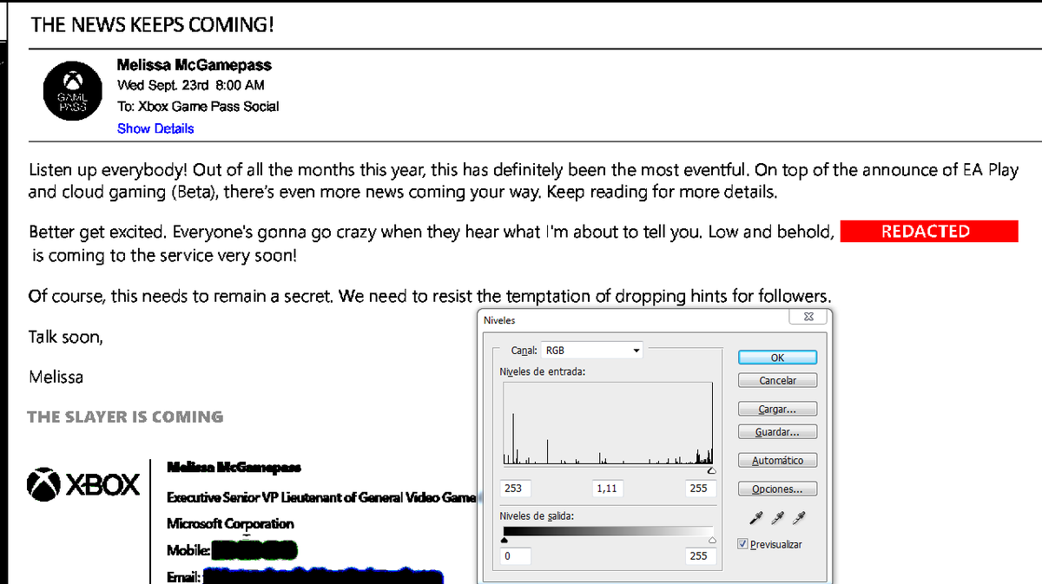Click the input highlight value field 255
Viewport: 1042px width, 584px height.
pyautogui.click(x=700, y=489)
